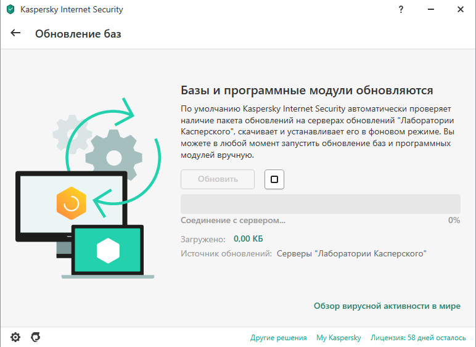This screenshot has width=476, height=347.
Task: Open the Другие решения link
Action: coord(278,338)
